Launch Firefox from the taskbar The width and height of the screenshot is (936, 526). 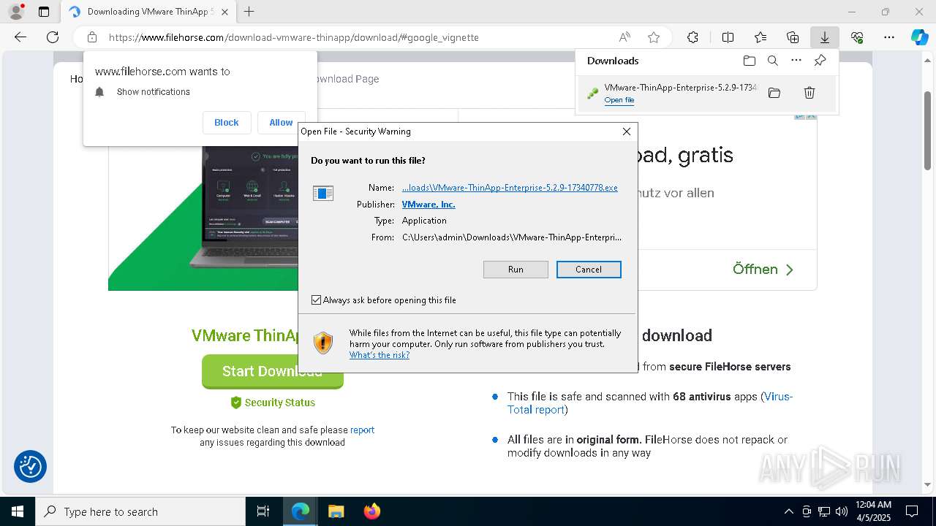tap(371, 511)
